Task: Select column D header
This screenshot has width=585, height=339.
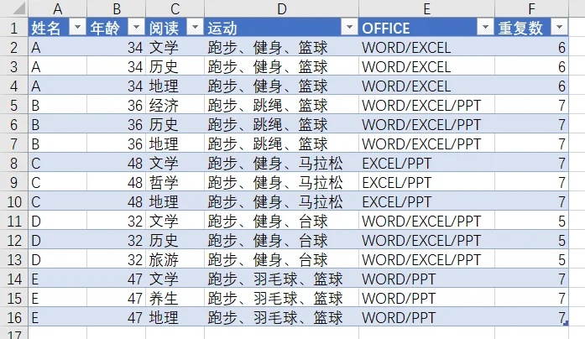Action: 282,8
